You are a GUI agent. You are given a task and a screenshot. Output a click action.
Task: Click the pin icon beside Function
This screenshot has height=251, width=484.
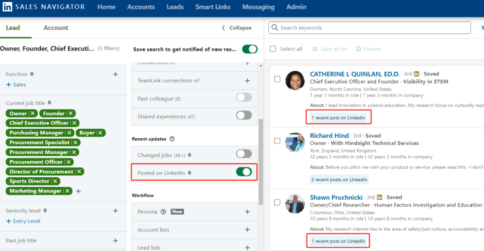click(32, 74)
